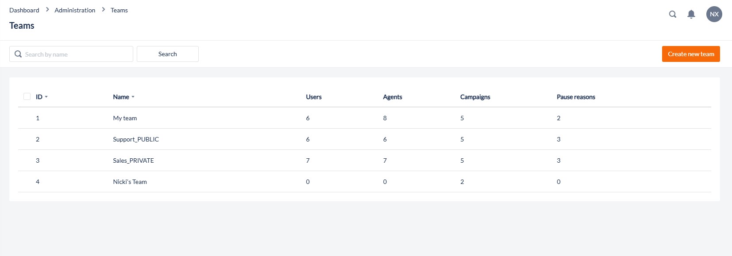The height and width of the screenshot is (256, 732).
Task: Sort teams by ID column
Action: [41, 97]
